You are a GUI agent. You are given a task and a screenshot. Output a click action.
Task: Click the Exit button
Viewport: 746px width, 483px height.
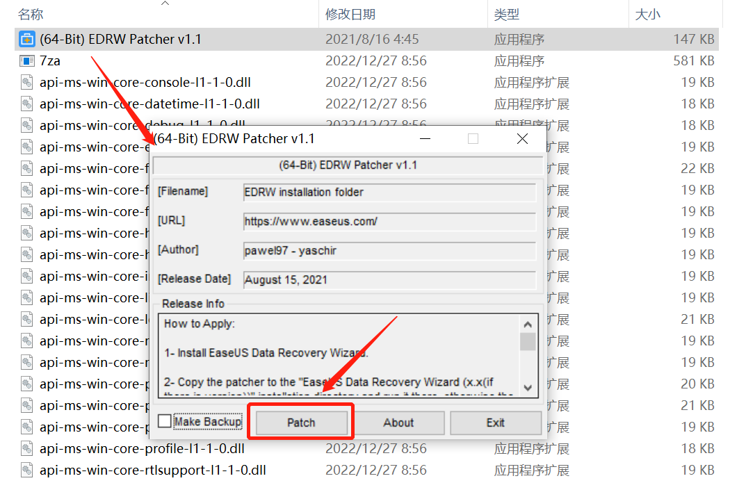point(495,423)
